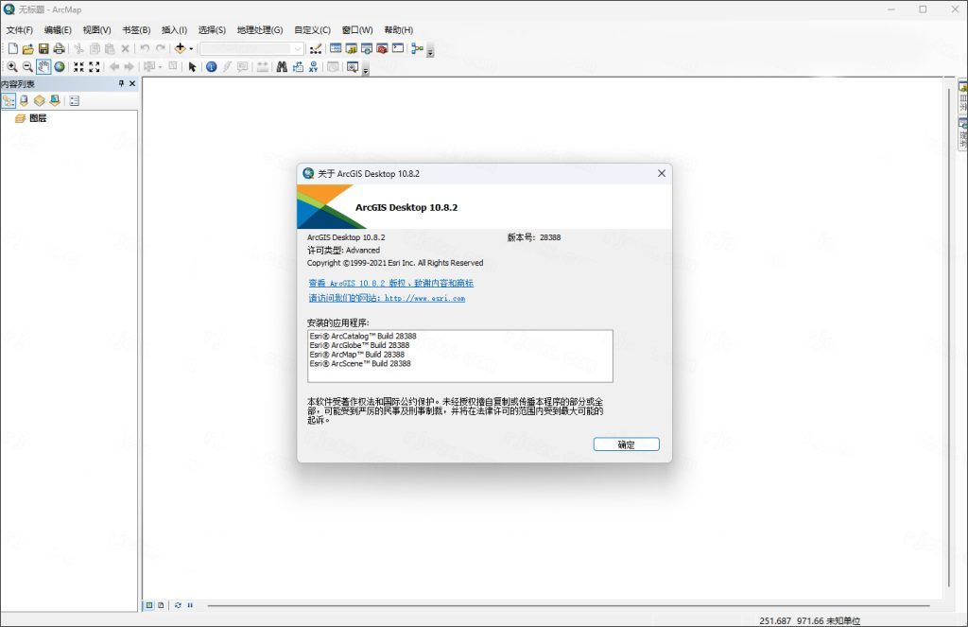Open the 地理处理 menu

tap(260, 29)
